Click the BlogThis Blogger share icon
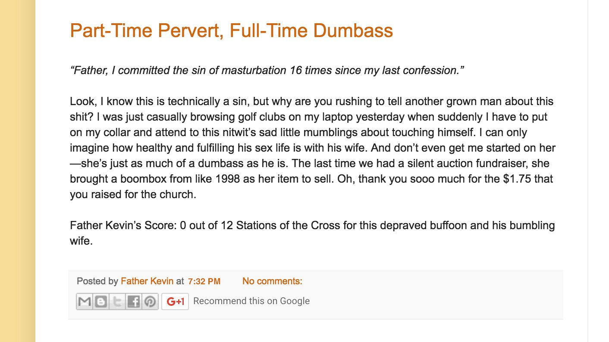Image resolution: width=609 pixels, height=342 pixels. [x=101, y=302]
